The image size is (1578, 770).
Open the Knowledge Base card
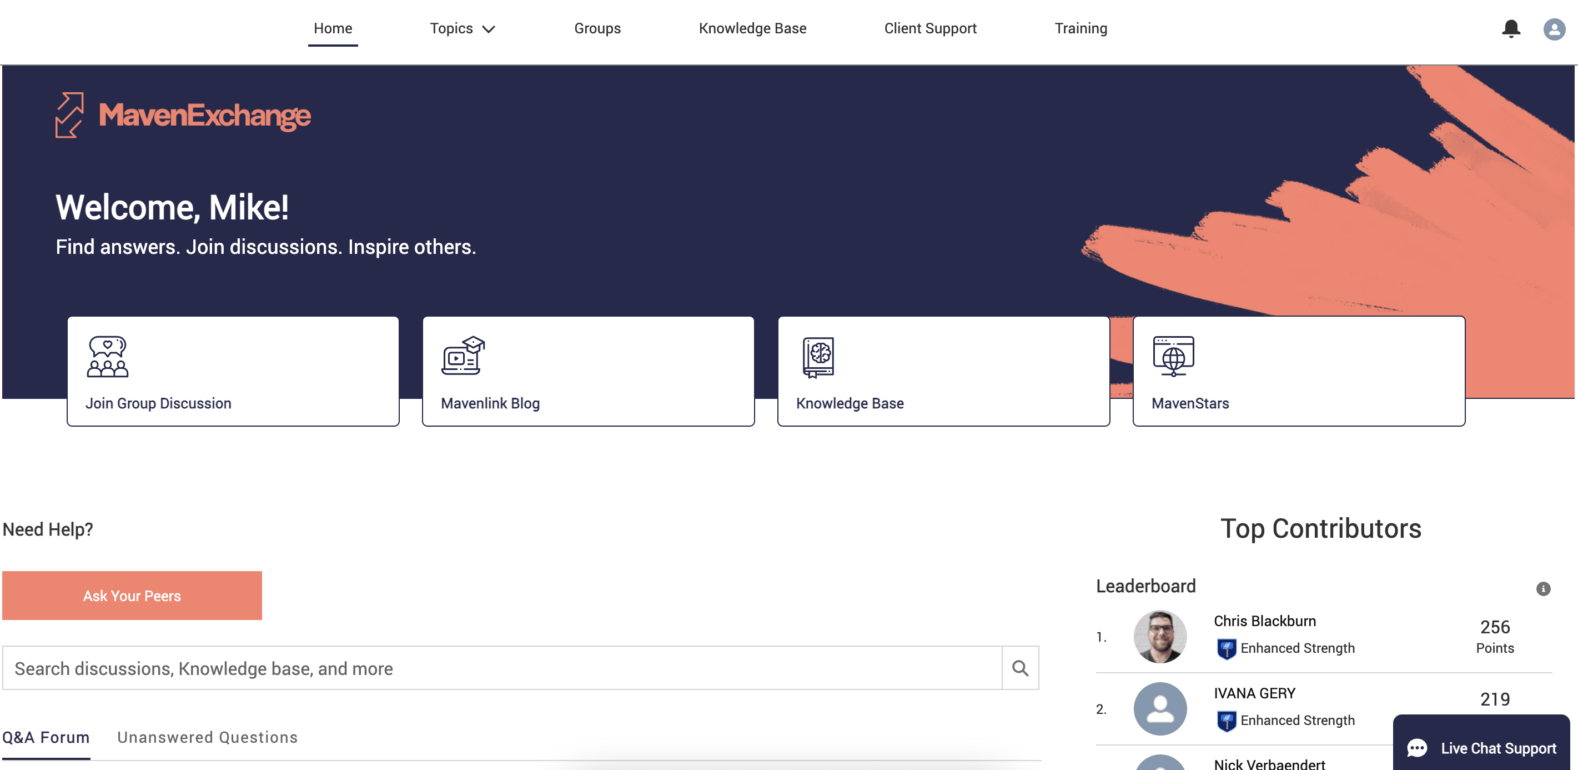(x=943, y=372)
